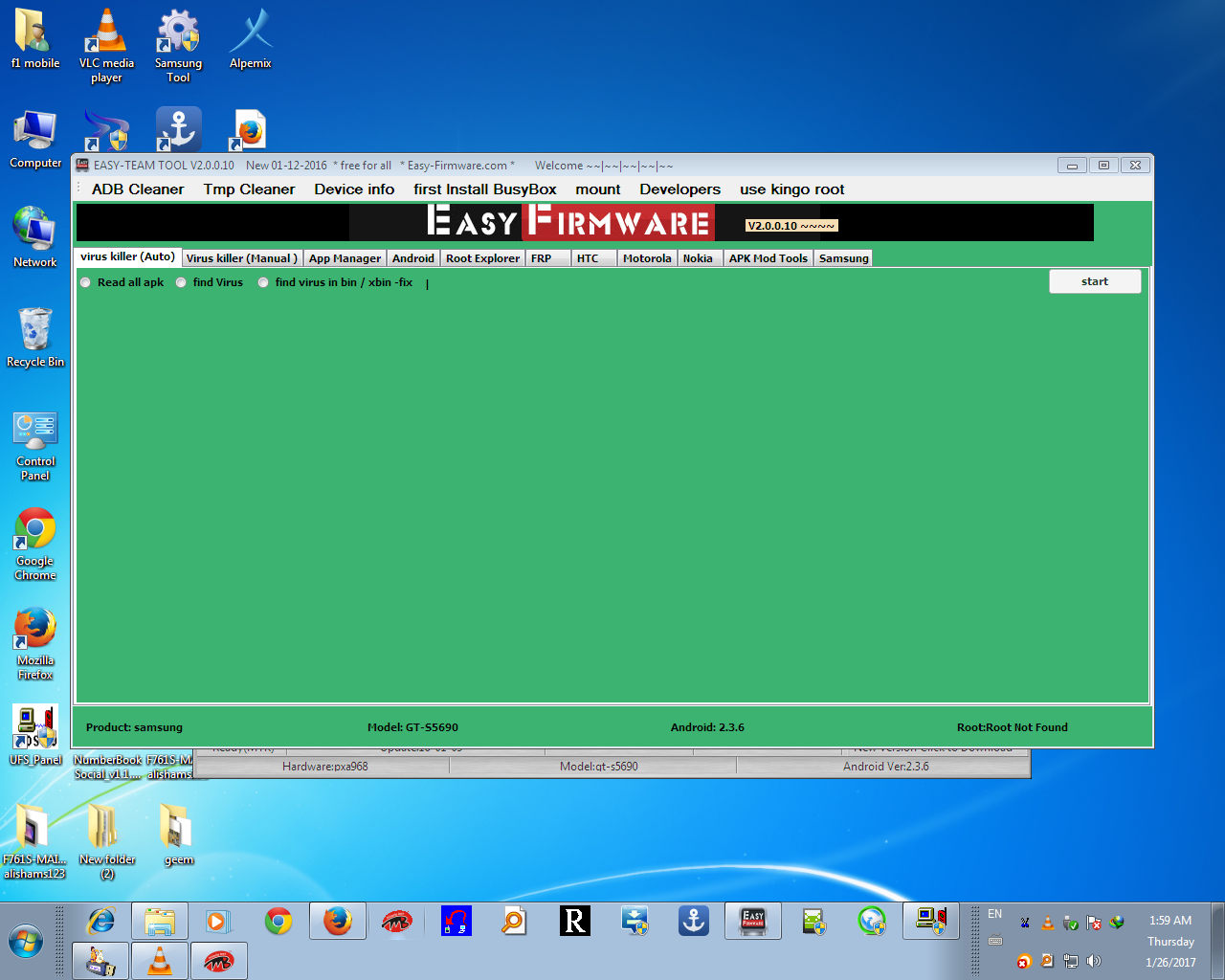This screenshot has width=1225, height=980.
Task: Switch to virus killer (Auto) tab
Action: tap(128, 256)
